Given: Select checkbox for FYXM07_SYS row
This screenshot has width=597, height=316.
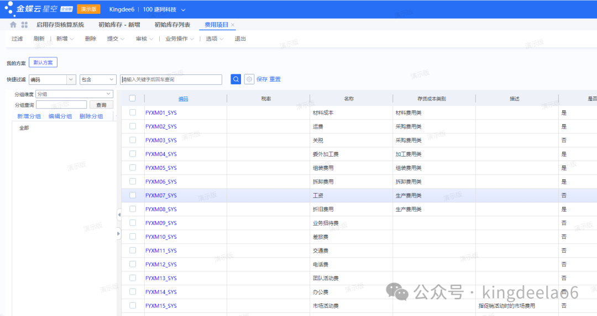Looking at the screenshot, I should pyautogui.click(x=133, y=195).
